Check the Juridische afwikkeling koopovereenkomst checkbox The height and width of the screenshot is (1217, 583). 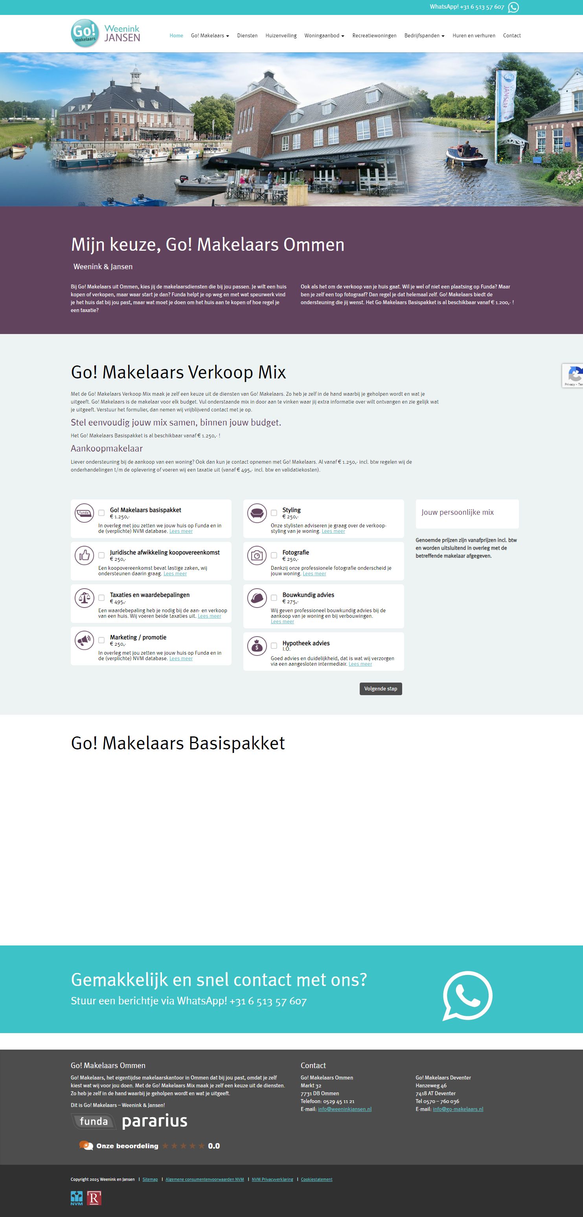click(x=101, y=556)
